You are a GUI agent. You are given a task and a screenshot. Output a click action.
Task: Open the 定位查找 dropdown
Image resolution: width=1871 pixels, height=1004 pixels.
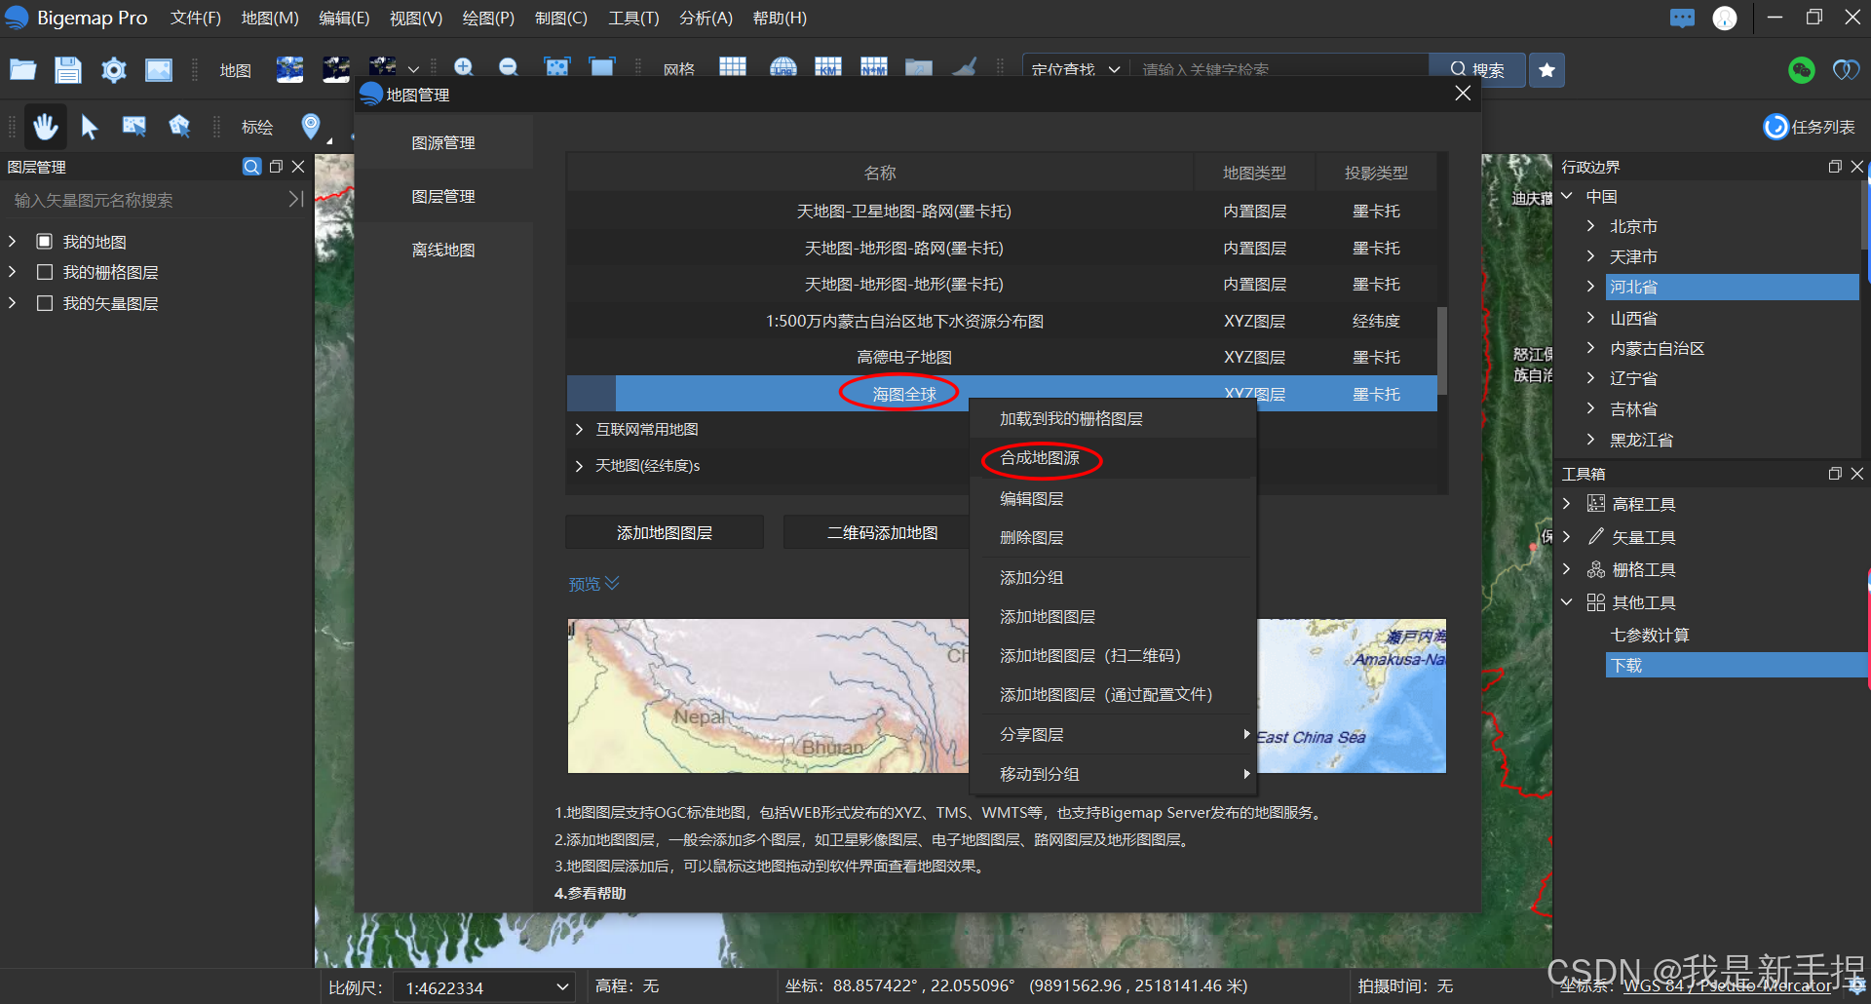pyautogui.click(x=1075, y=70)
